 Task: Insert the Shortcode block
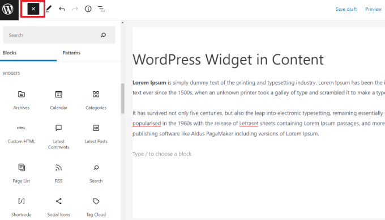22,207
